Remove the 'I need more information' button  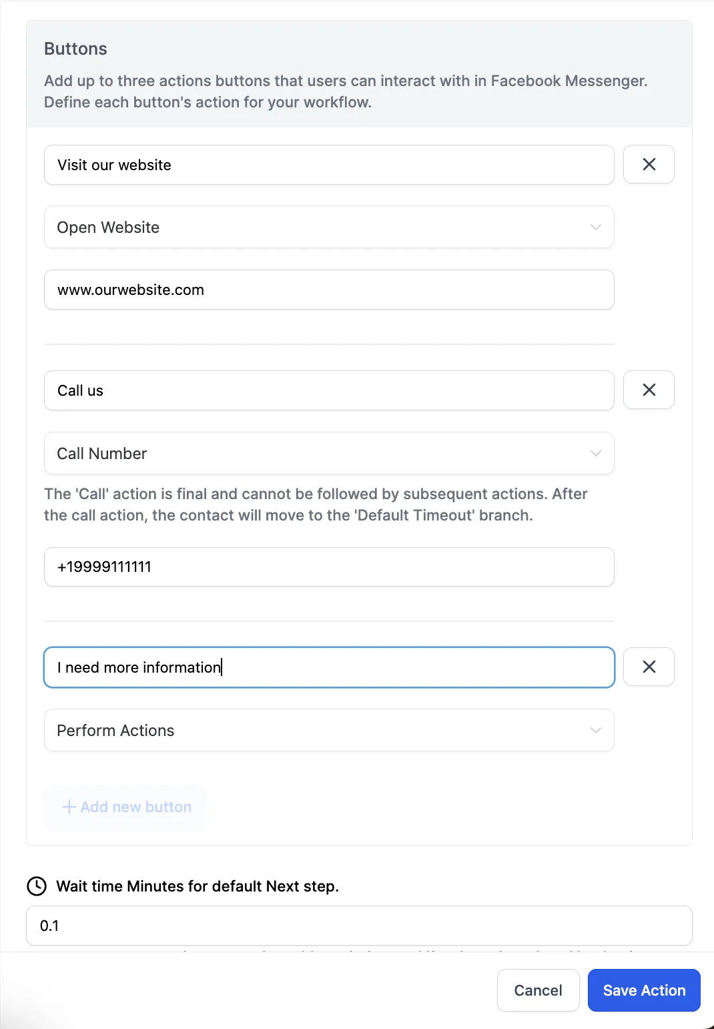tap(649, 667)
